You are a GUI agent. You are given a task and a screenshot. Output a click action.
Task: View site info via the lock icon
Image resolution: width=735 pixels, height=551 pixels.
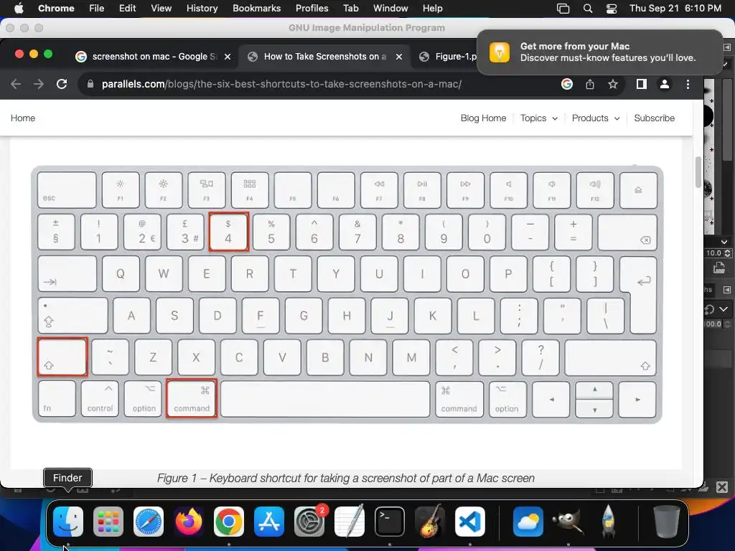[x=90, y=84]
